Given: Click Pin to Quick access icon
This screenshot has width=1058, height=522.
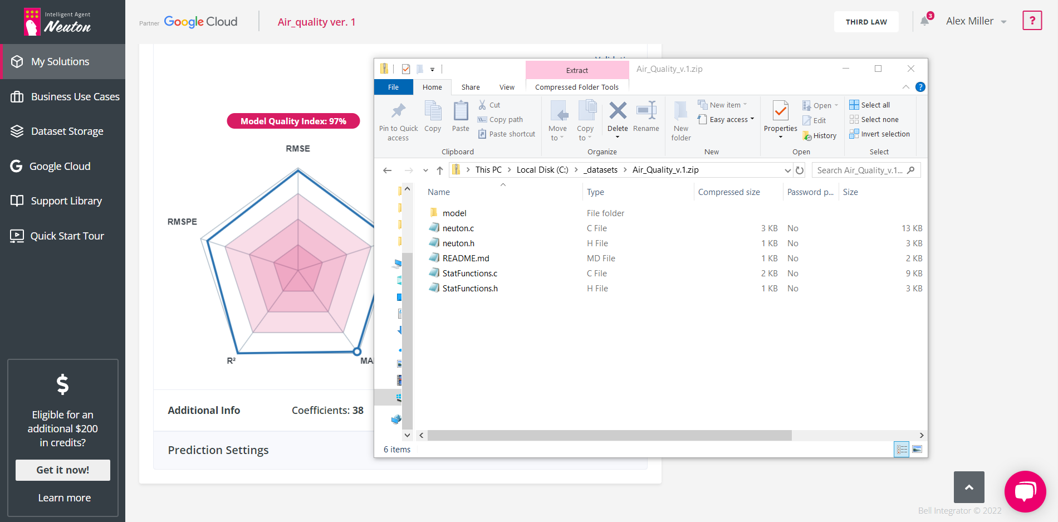Looking at the screenshot, I should pos(398,111).
